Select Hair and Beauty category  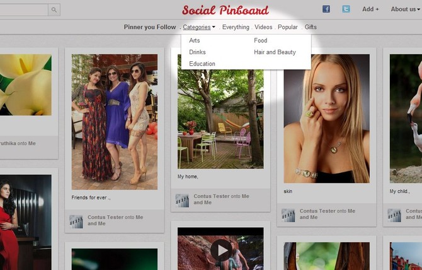coord(275,52)
